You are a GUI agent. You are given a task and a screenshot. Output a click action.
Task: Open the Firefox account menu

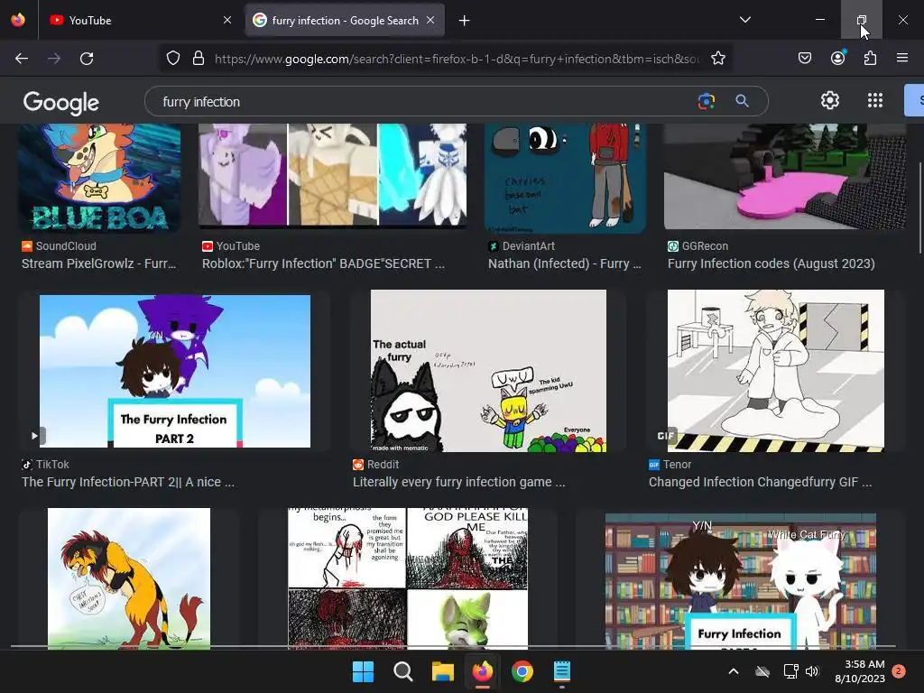837,58
